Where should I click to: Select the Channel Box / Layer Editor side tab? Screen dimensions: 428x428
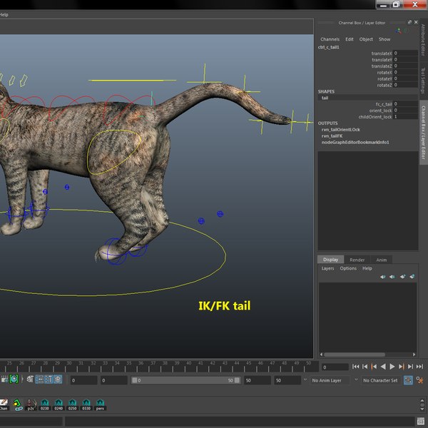click(423, 133)
